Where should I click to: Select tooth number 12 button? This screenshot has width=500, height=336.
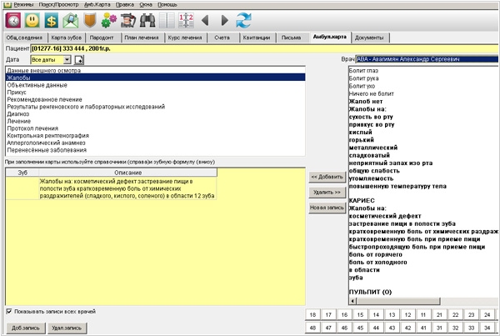point(407,314)
